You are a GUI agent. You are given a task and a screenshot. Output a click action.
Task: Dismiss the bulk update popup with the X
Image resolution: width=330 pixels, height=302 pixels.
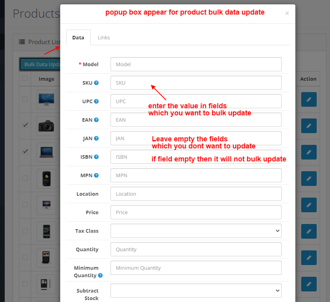(x=287, y=13)
